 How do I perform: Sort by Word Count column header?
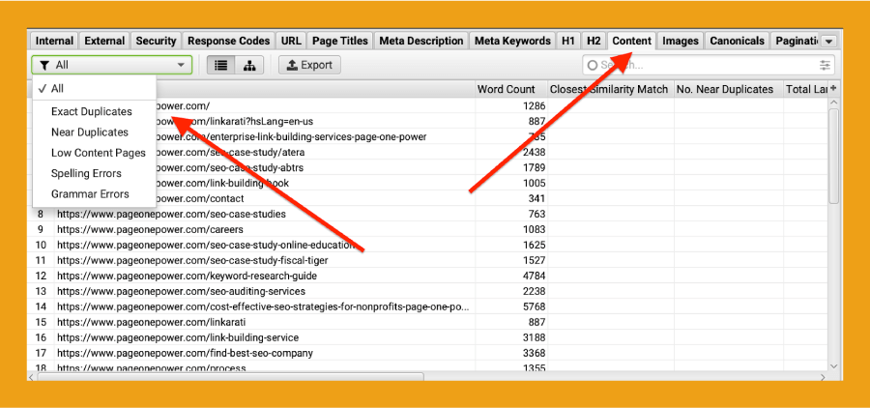click(507, 89)
